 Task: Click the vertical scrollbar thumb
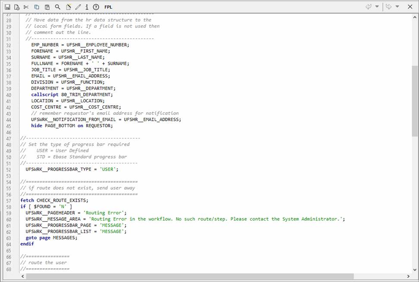click(x=415, y=101)
